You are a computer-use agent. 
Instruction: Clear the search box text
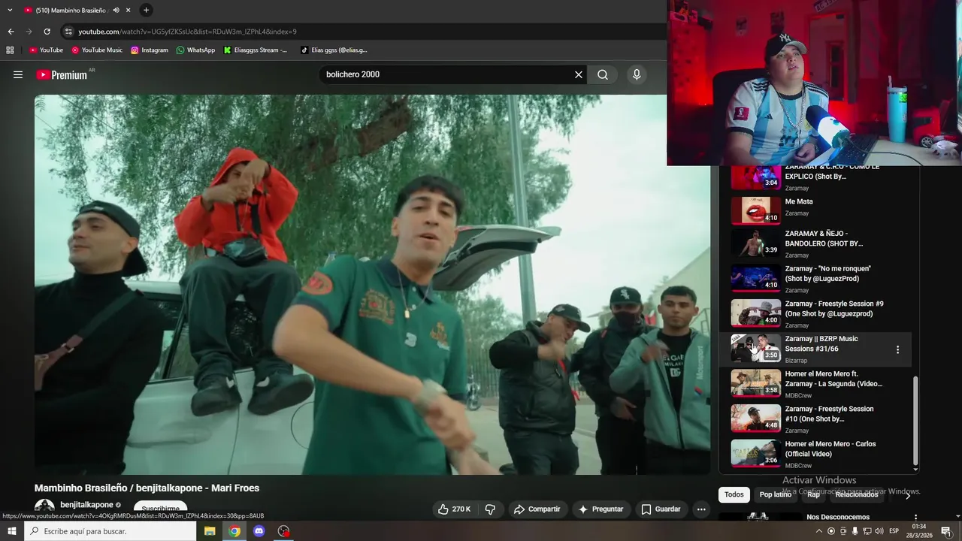579,74
